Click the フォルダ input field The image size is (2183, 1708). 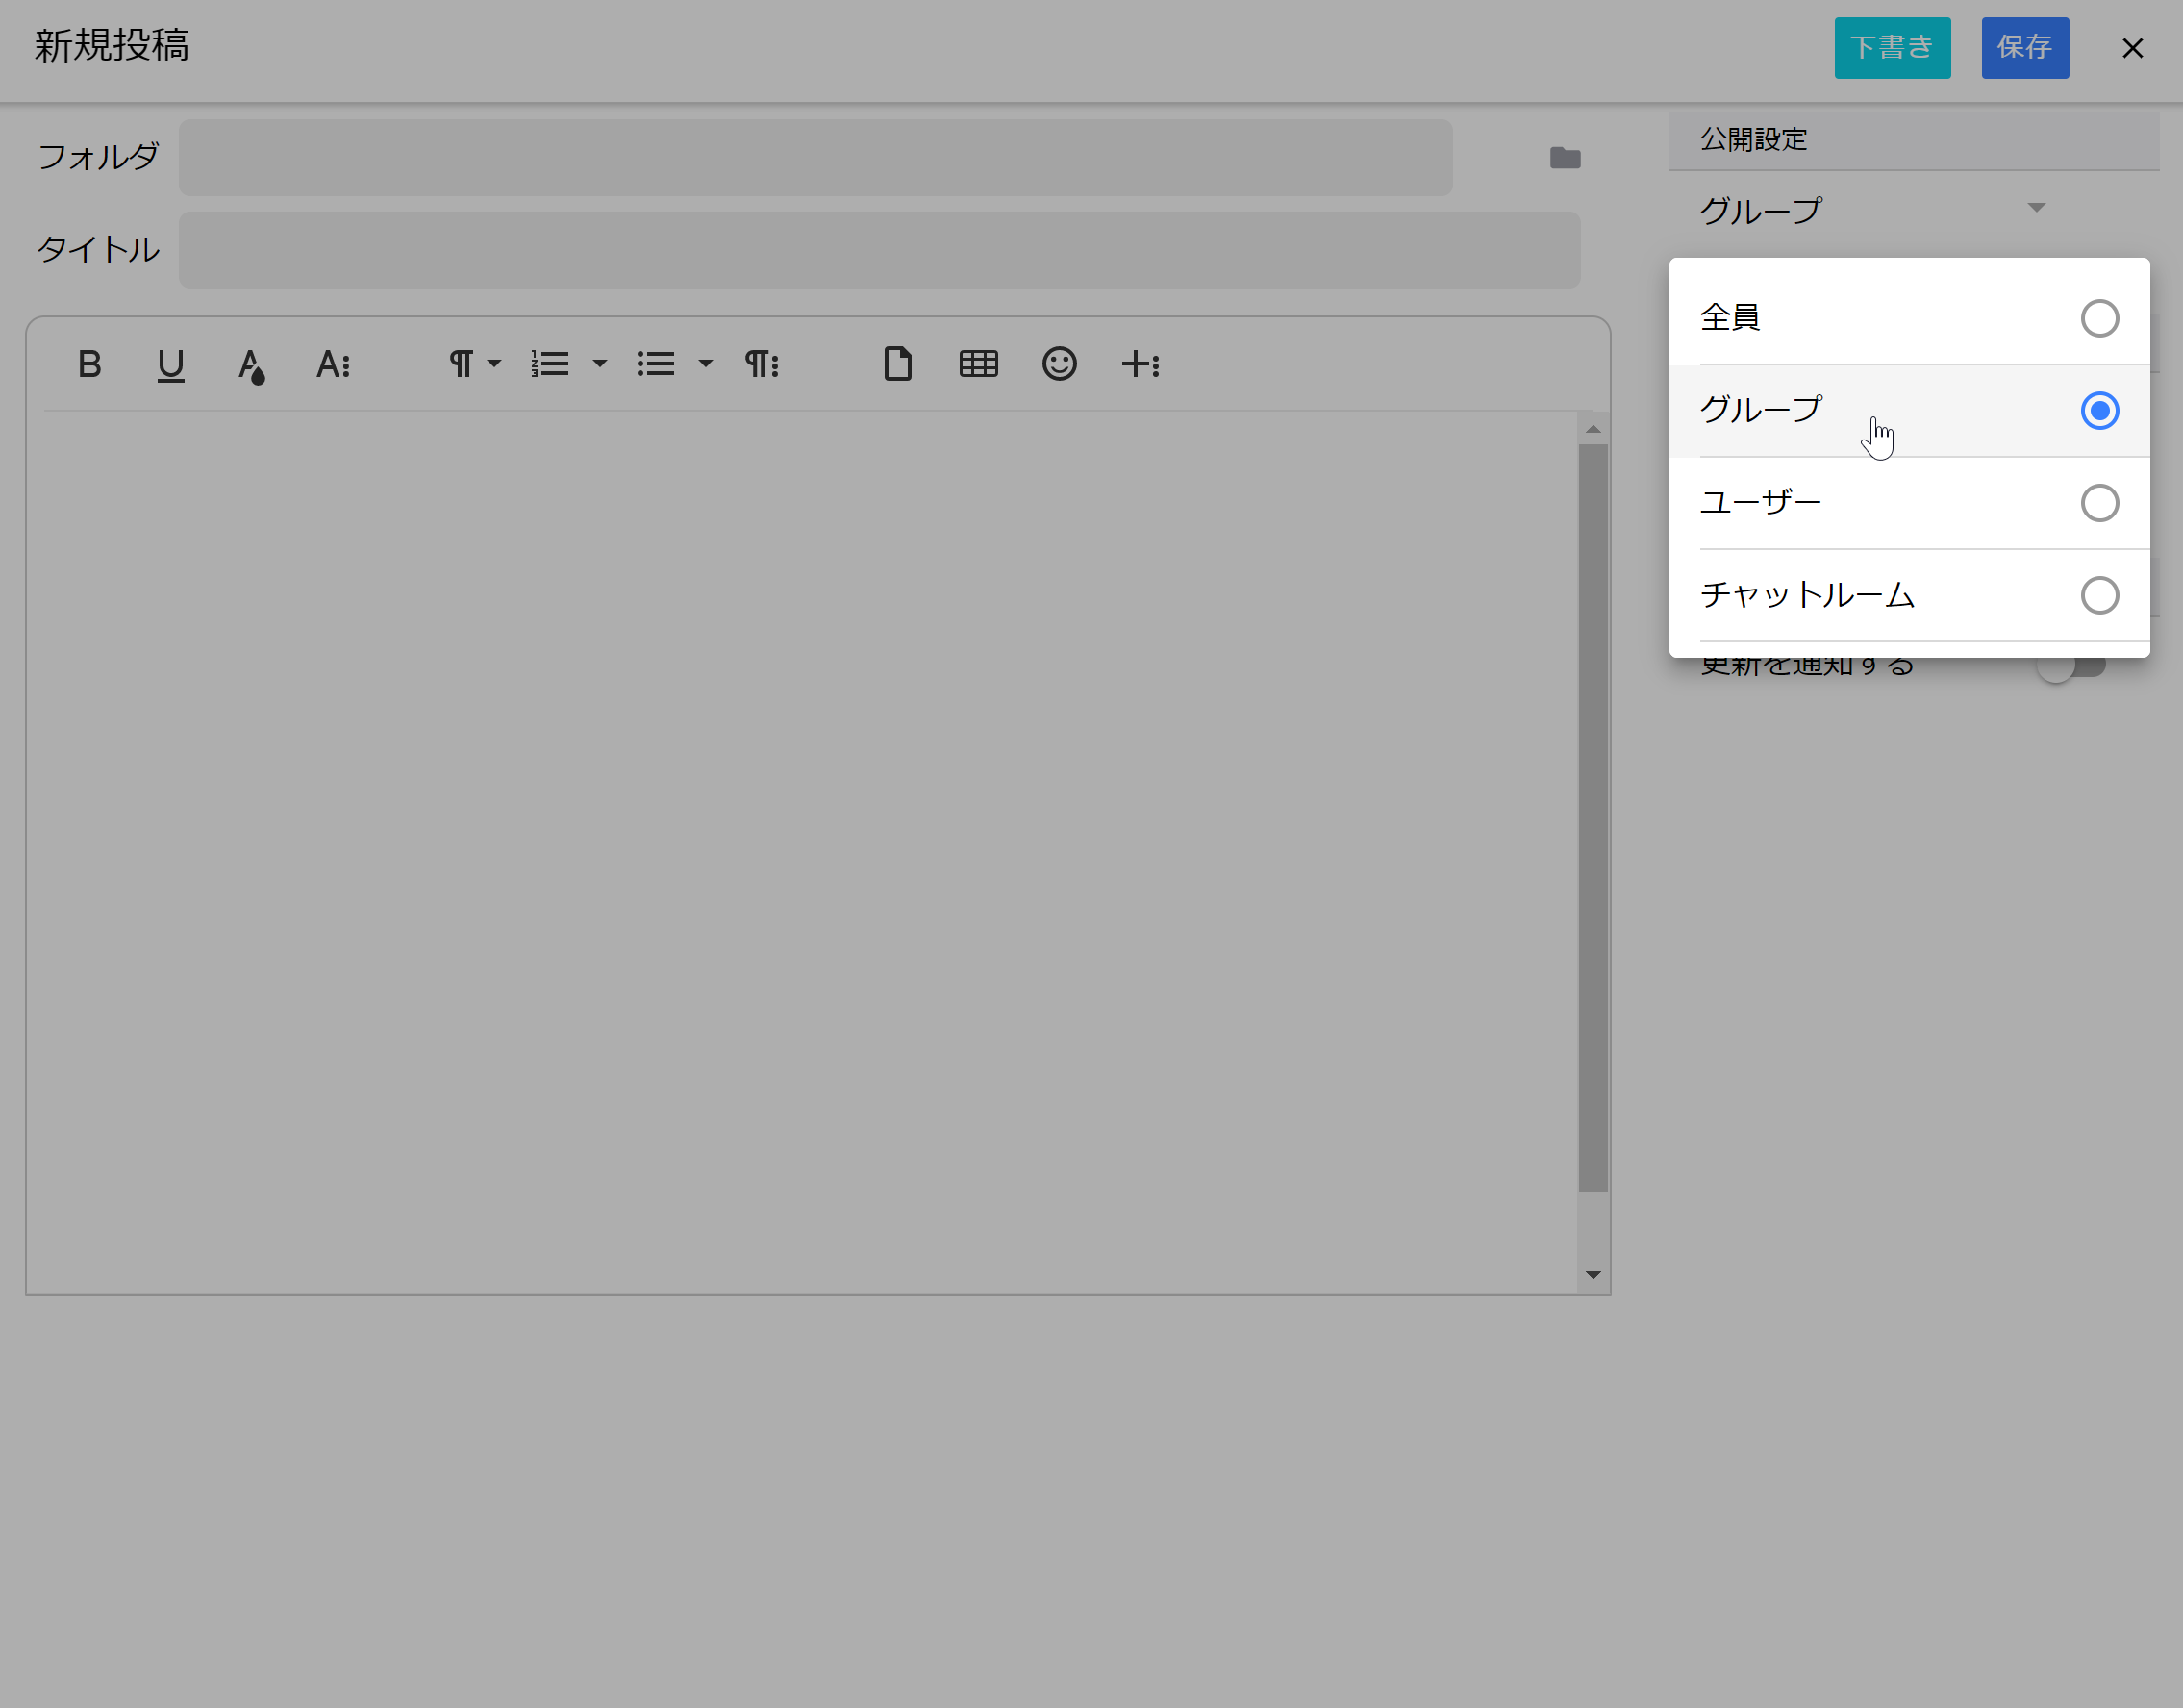(x=815, y=158)
